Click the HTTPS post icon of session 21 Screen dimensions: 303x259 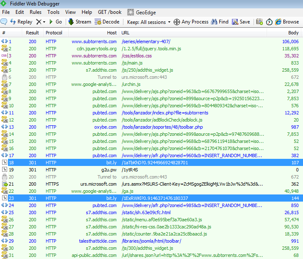click(x=5, y=184)
